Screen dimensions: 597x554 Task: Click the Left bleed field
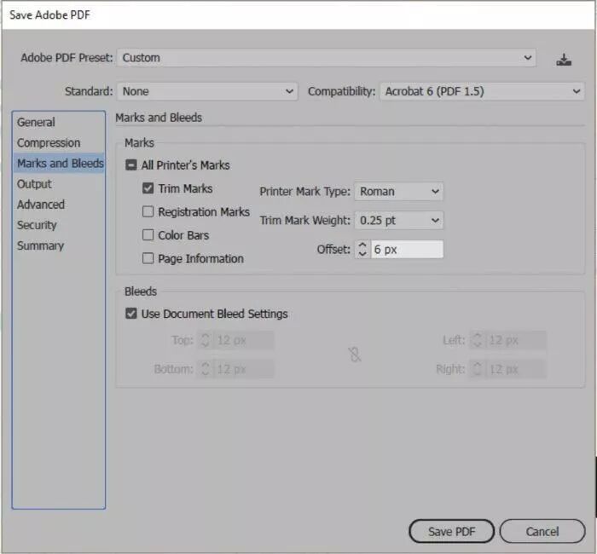coord(516,340)
